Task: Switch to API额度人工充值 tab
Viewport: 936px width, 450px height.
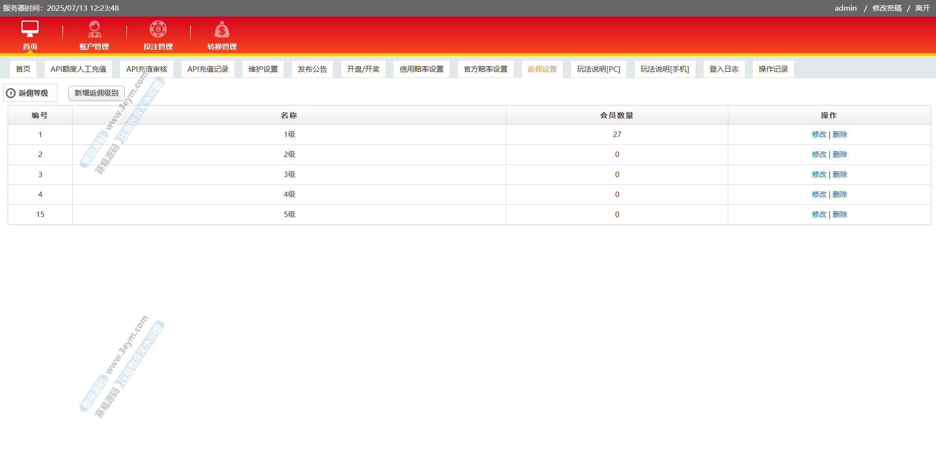Action: [x=78, y=69]
